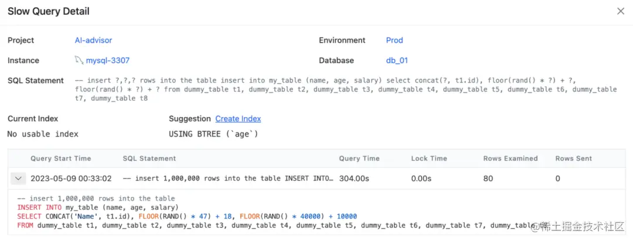Image resolution: width=633 pixels, height=241 pixels.
Task: Click the 0.00s lock time value
Action: click(422, 178)
